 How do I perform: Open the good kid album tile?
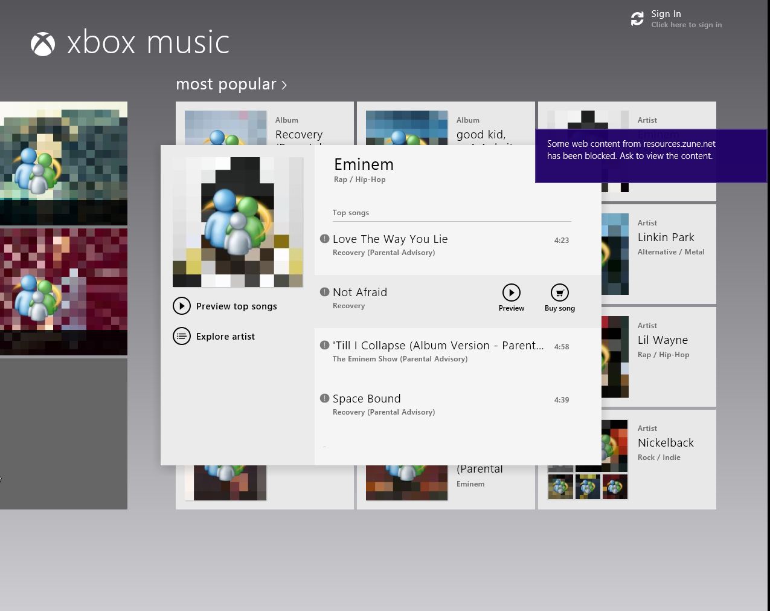coord(446,123)
